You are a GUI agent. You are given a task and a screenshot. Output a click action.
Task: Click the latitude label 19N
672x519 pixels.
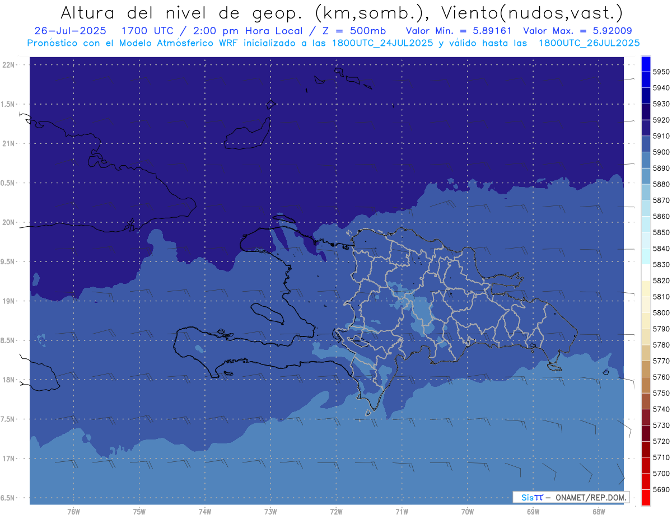click(x=8, y=301)
